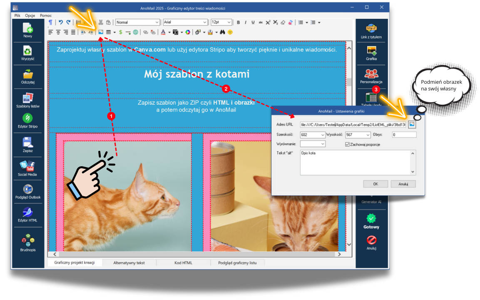Click the browse image icon next to Adres URL
This screenshot has height=300, width=480.
coord(412,124)
